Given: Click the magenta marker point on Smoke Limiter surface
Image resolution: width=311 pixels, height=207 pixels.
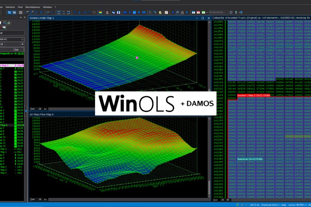Looking at the screenshot, I should (x=137, y=58).
